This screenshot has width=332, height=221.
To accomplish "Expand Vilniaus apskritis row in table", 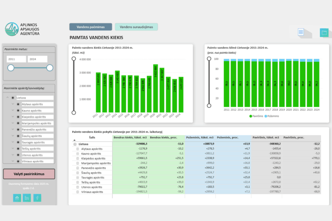I will pos(77,192).
